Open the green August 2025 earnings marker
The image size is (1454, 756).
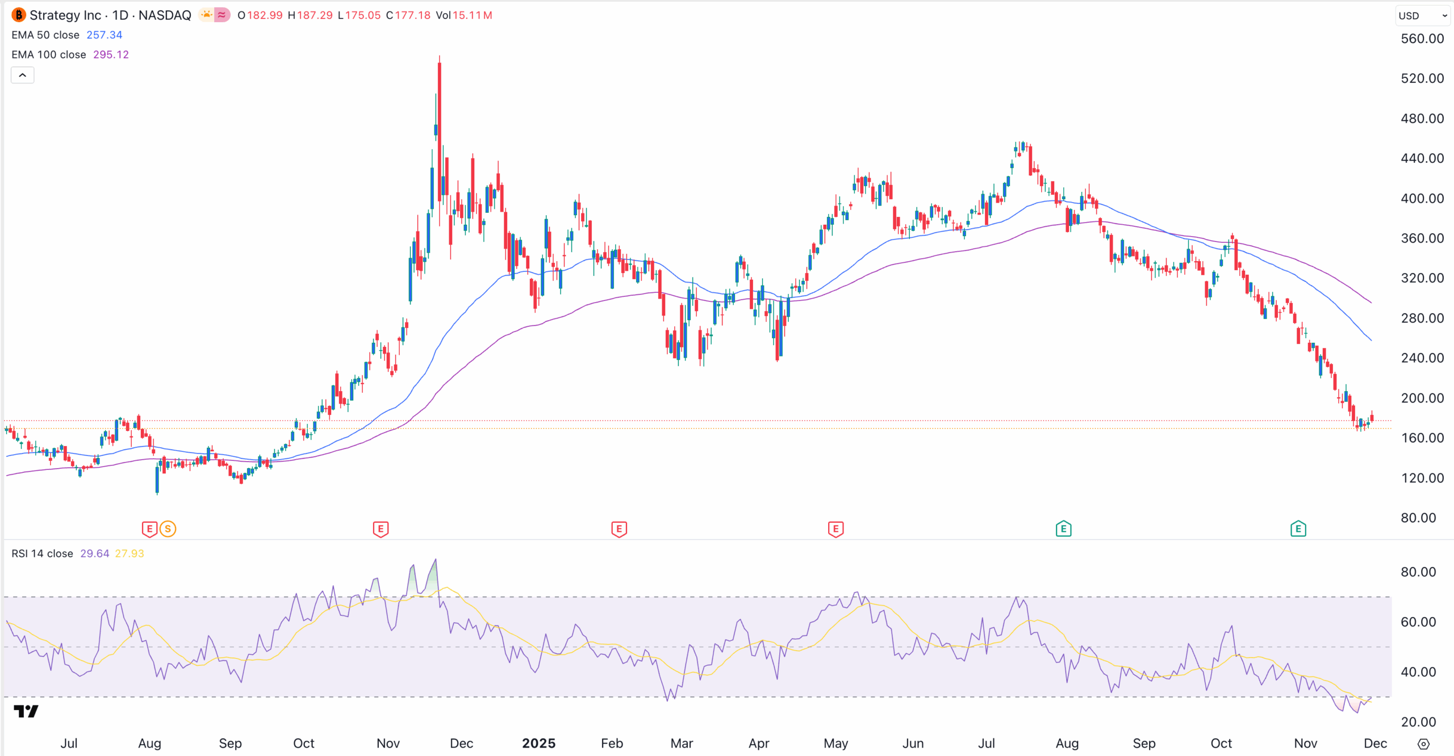(x=1063, y=529)
